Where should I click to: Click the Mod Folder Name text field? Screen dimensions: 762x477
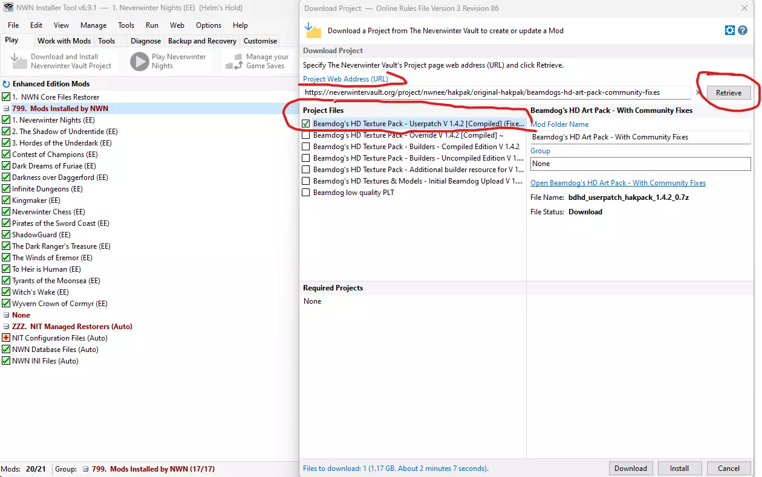pos(640,137)
